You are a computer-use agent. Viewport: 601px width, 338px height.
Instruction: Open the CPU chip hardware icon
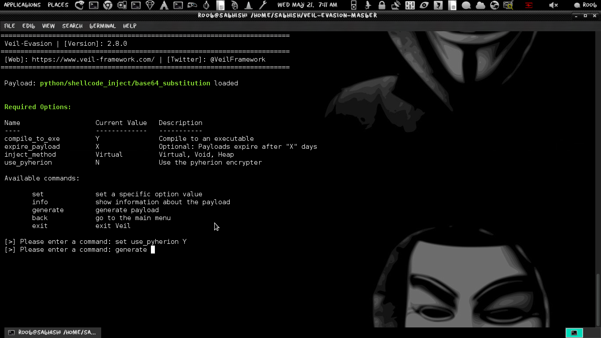pos(122,5)
